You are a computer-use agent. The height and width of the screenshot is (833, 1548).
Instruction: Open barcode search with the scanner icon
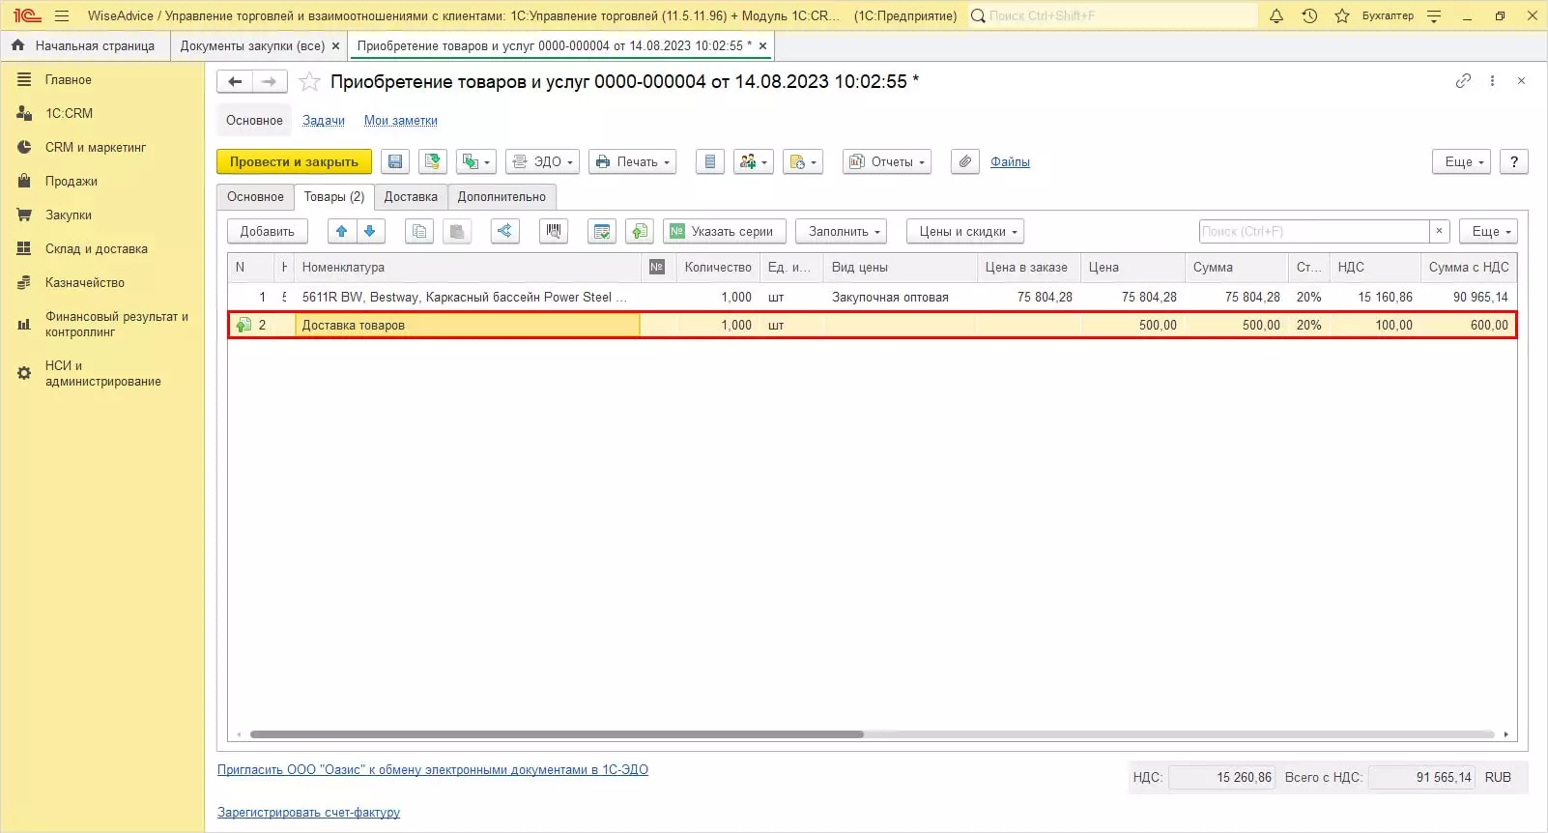(554, 231)
